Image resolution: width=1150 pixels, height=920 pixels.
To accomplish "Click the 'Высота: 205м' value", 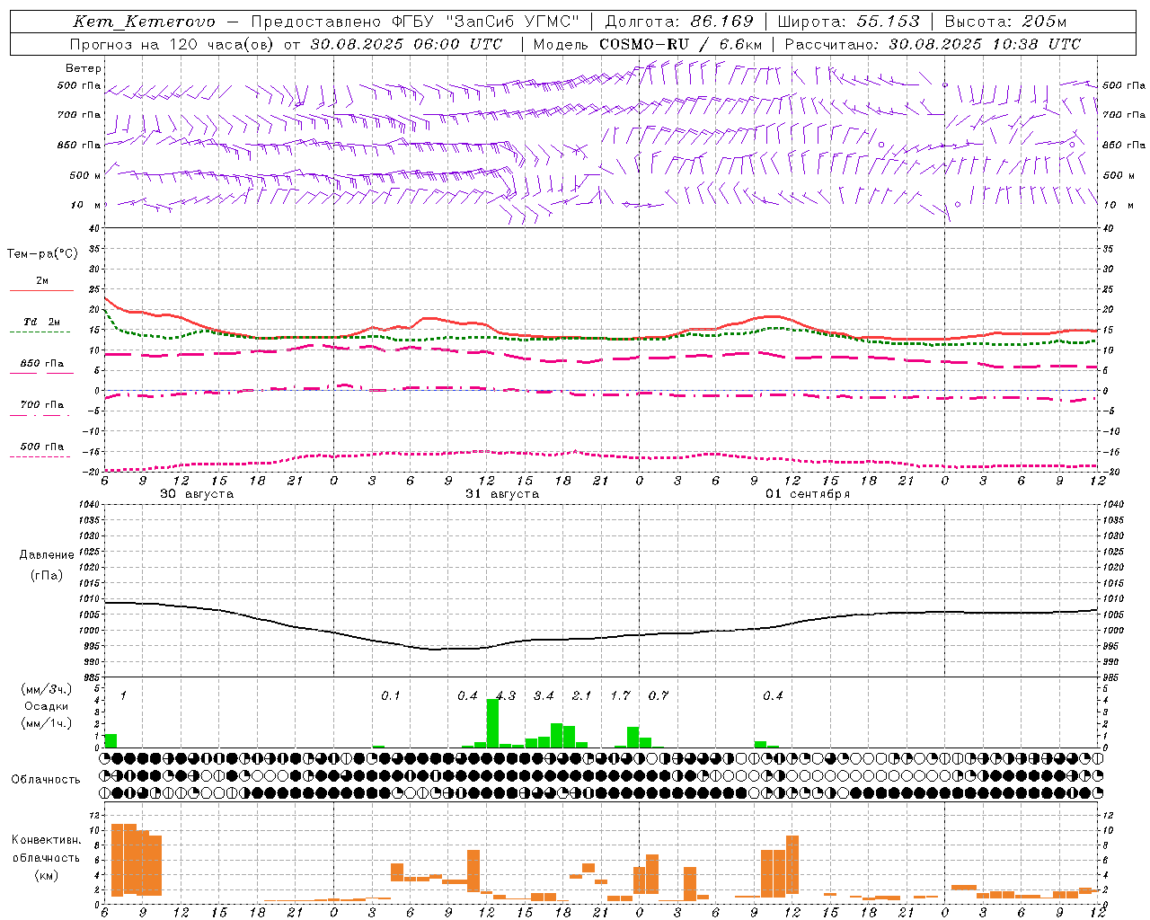I will coord(1005,22).
